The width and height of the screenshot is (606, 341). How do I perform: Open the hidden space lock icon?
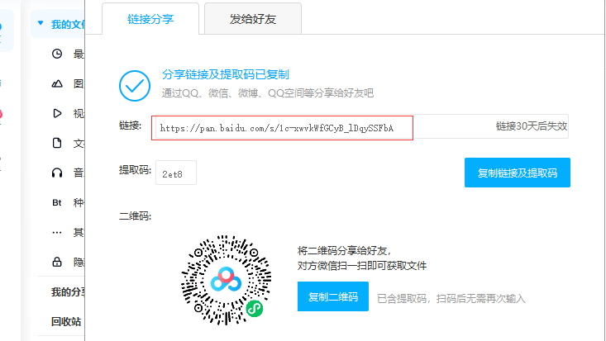[57, 262]
